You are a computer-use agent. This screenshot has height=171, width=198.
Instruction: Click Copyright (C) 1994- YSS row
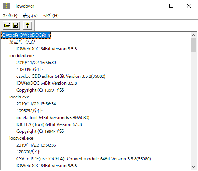[40, 131]
